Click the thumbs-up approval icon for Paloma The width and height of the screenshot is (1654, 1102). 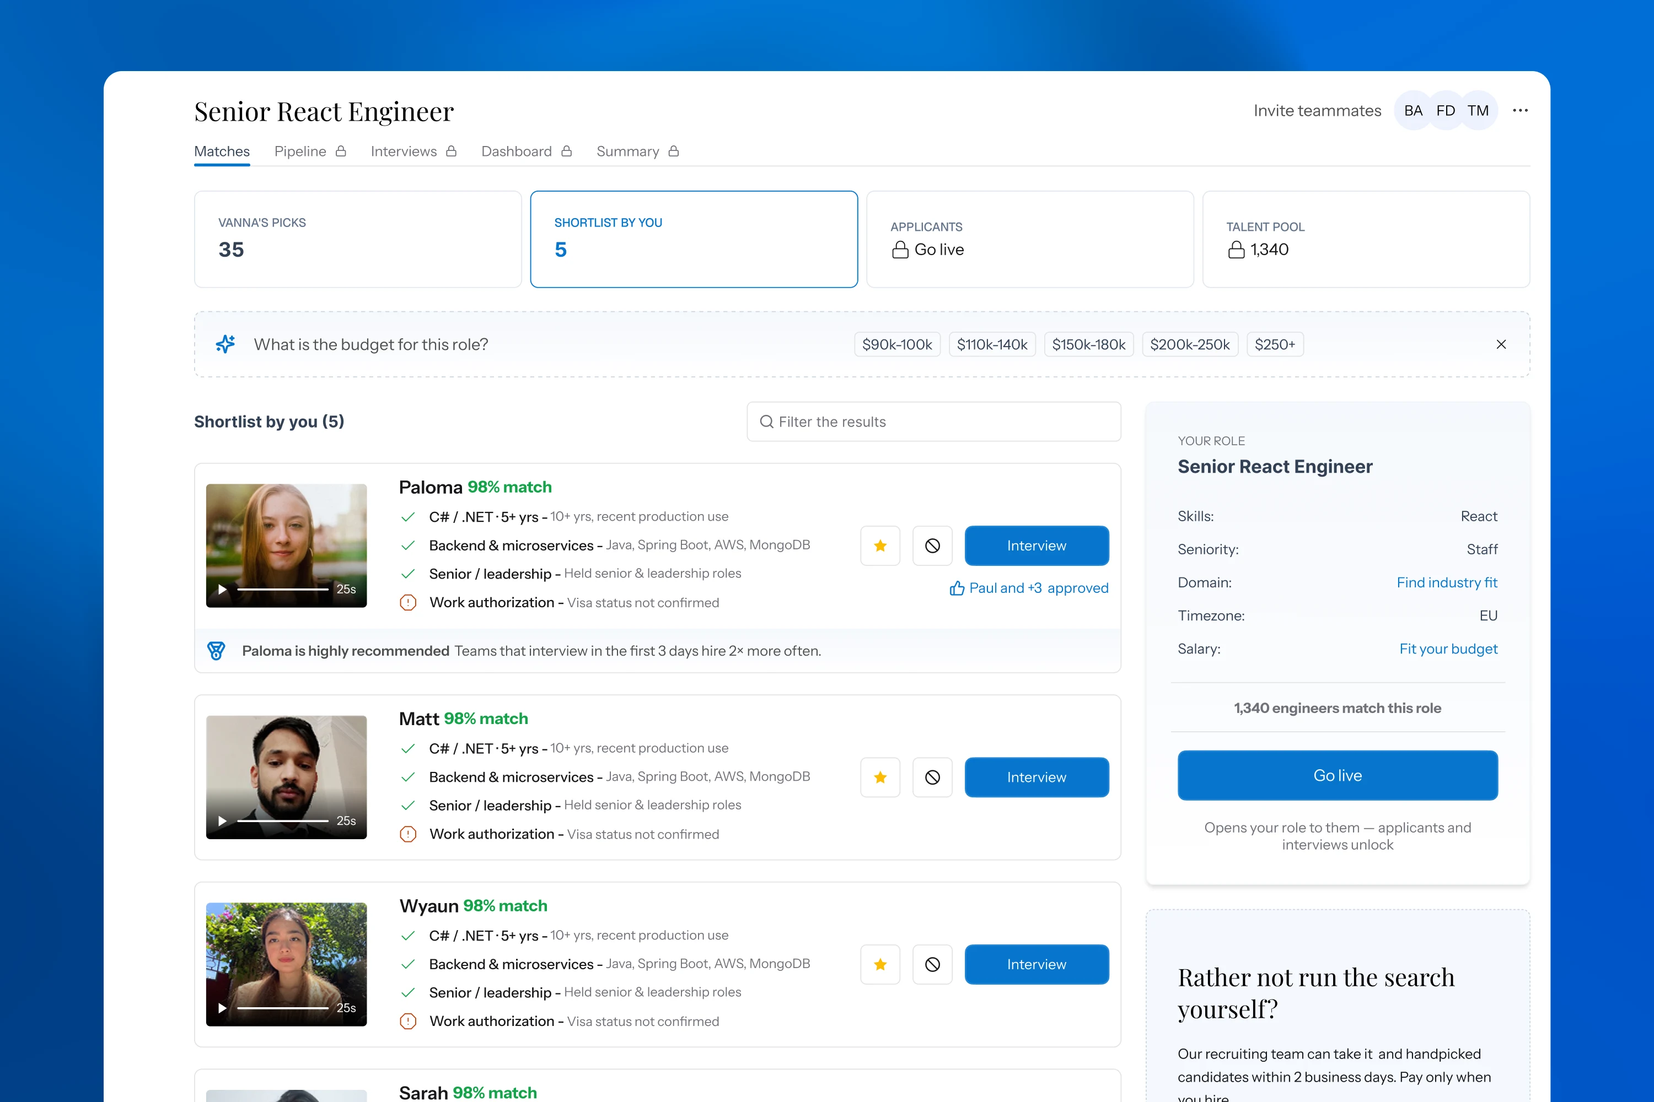[957, 588]
